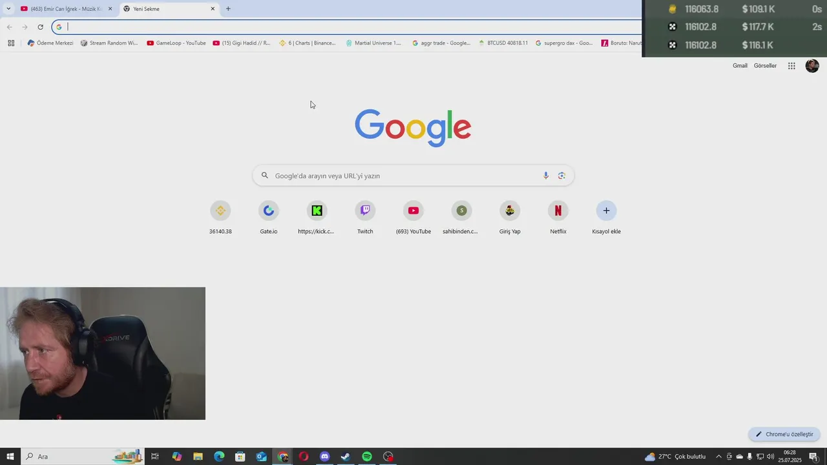827x465 pixels.
Task: Open the Gate.io shortcut tile
Action: (x=269, y=218)
